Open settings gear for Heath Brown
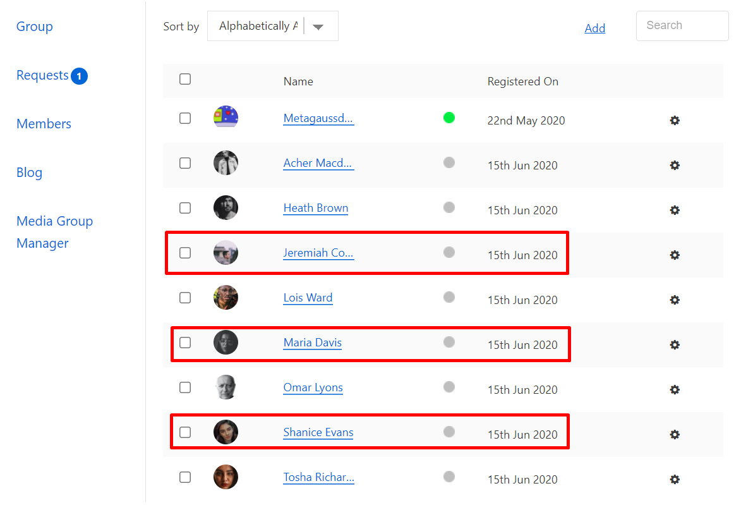Image resolution: width=753 pixels, height=505 pixels. click(675, 210)
